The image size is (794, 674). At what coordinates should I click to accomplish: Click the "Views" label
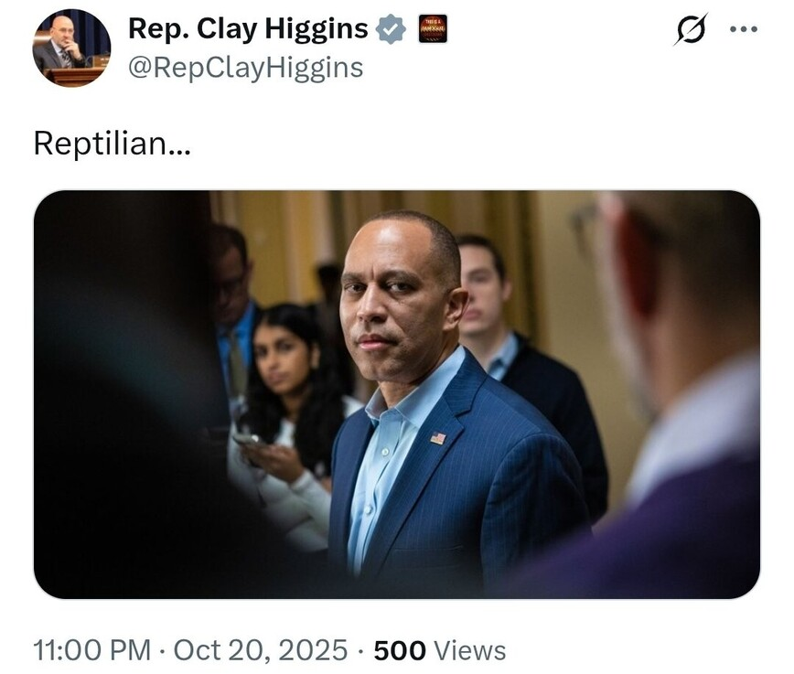[469, 650]
